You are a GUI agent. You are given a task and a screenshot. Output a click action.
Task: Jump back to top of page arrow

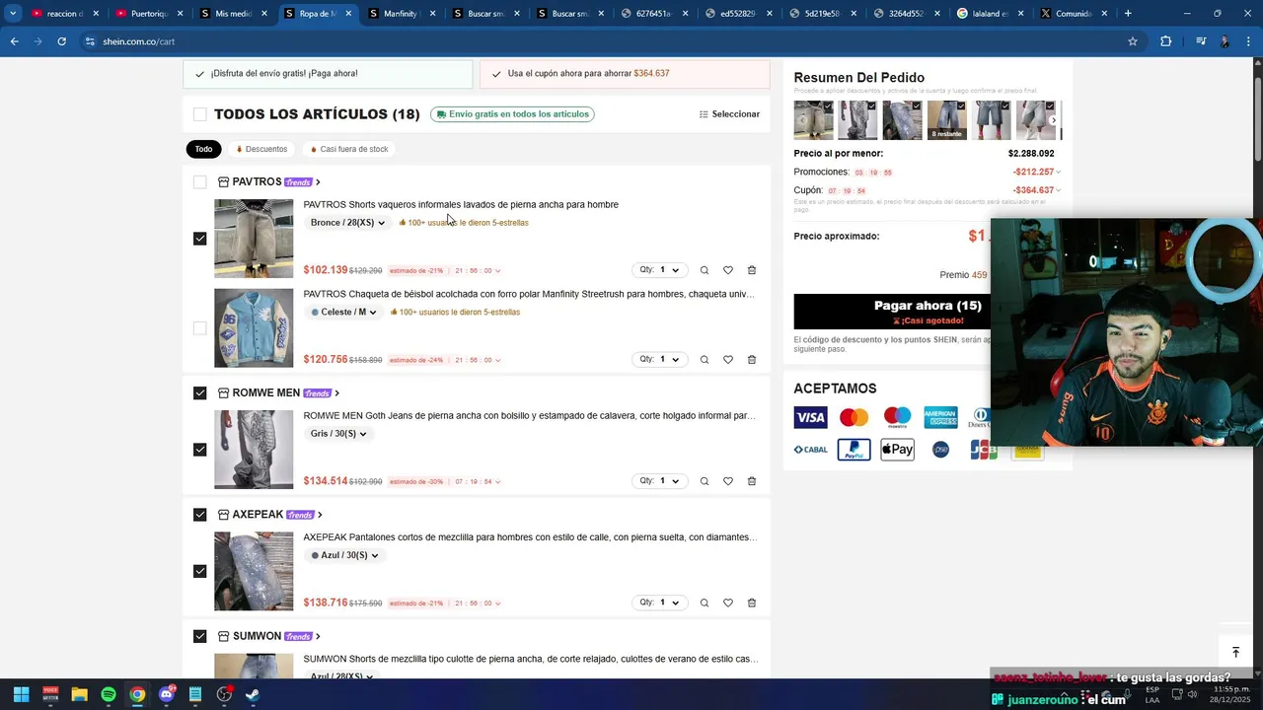coord(1235,653)
